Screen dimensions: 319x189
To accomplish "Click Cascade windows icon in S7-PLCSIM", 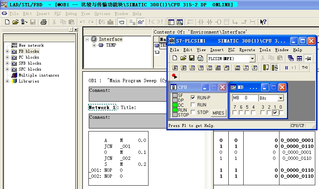I will pyautogui.click(x=291, y=58).
